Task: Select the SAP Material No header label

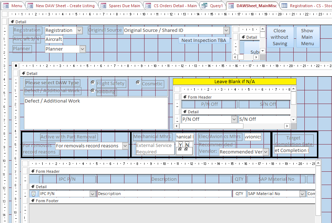Action: tap(276, 179)
